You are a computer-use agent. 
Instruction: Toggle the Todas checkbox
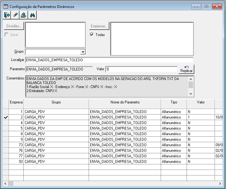(x=92, y=34)
